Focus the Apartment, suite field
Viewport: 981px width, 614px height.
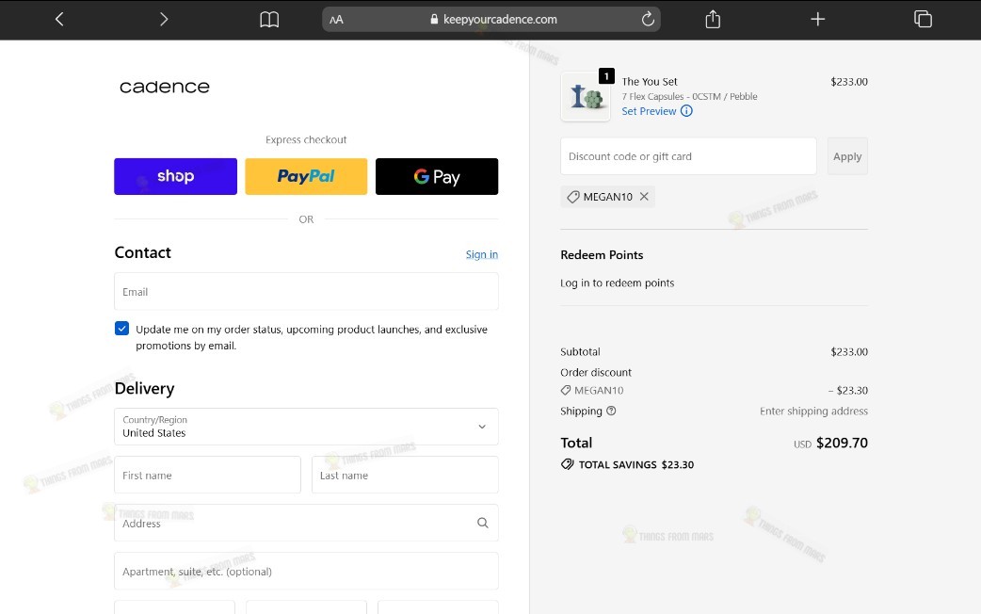pos(306,571)
